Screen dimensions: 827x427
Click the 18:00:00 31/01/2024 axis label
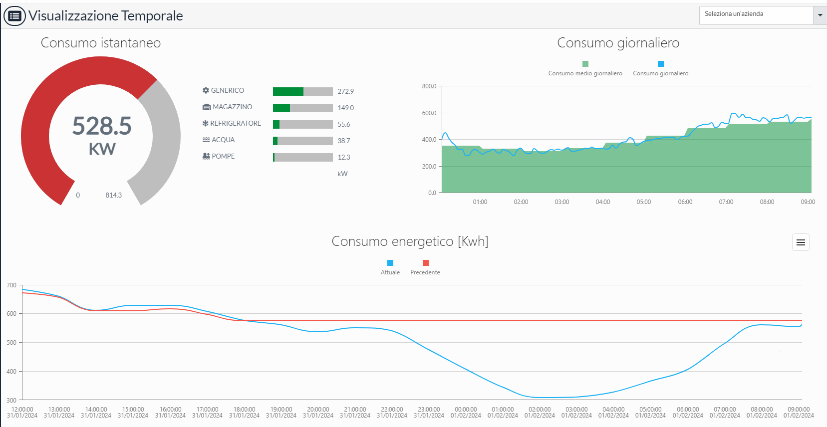point(245,413)
